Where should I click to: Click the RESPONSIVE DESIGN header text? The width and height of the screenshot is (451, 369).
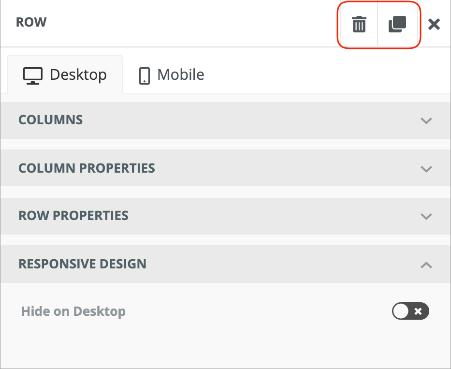[x=82, y=264]
